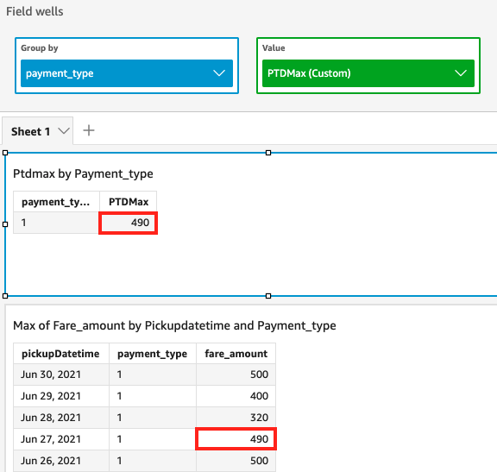
Task: Add a new sheet with plus icon
Action: coord(89,130)
